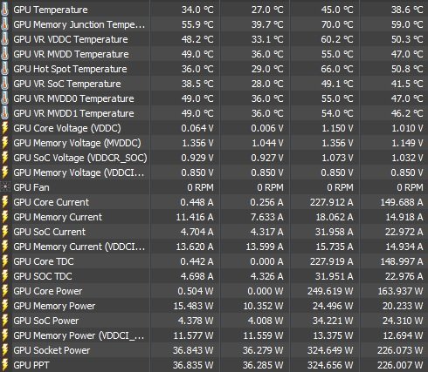The width and height of the screenshot is (428, 372).
Task: Click the 249.619 W GPU Core Power maximum value
Action: coord(330,291)
